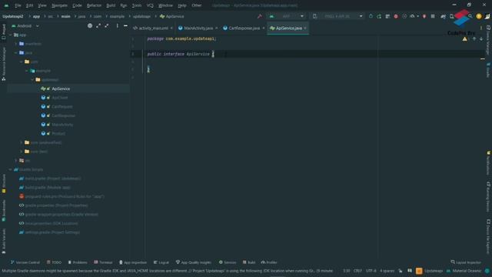
Task: Toggle the Notifications right sidebar button
Action: [x=488, y=163]
